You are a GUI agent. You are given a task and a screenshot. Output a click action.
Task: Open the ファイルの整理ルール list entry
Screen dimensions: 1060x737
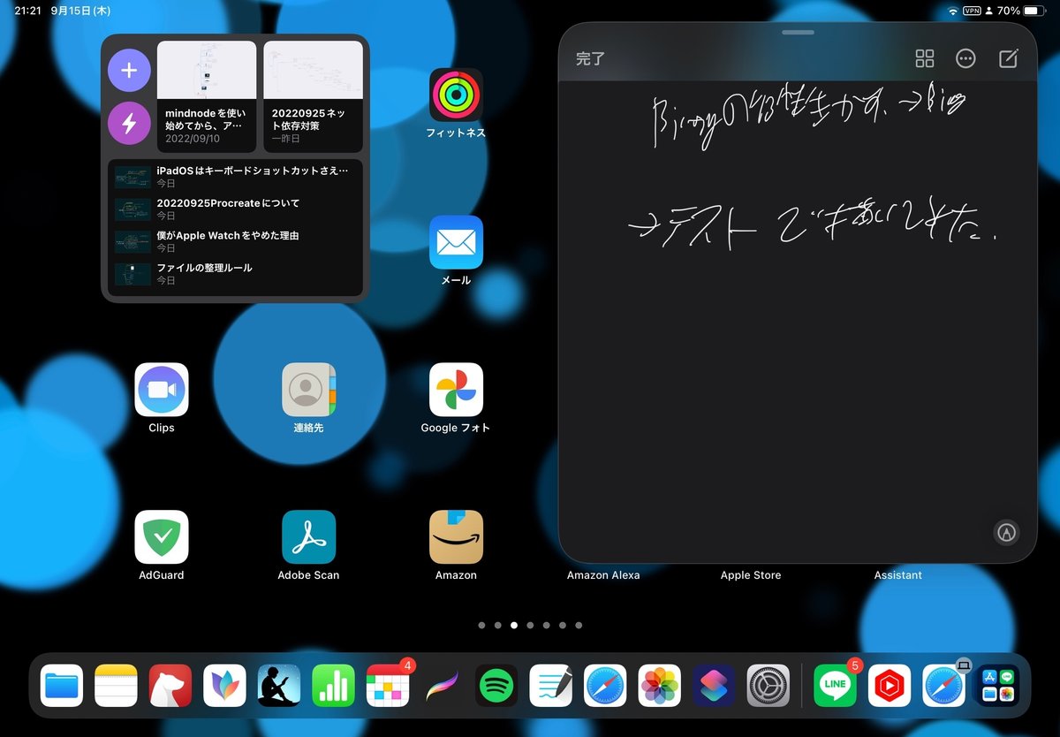[x=235, y=274]
